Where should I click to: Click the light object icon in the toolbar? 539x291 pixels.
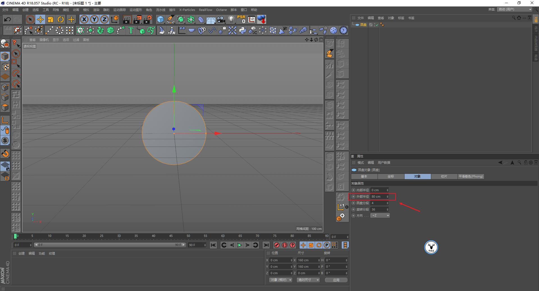(231, 19)
